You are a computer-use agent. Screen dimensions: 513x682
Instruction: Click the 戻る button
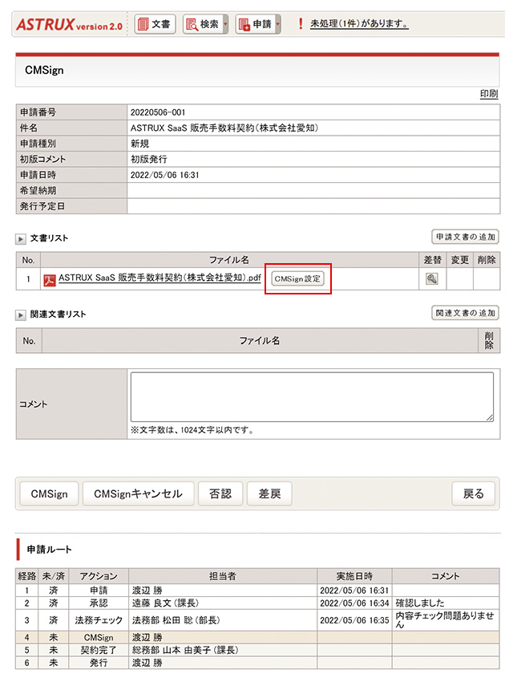(x=473, y=493)
